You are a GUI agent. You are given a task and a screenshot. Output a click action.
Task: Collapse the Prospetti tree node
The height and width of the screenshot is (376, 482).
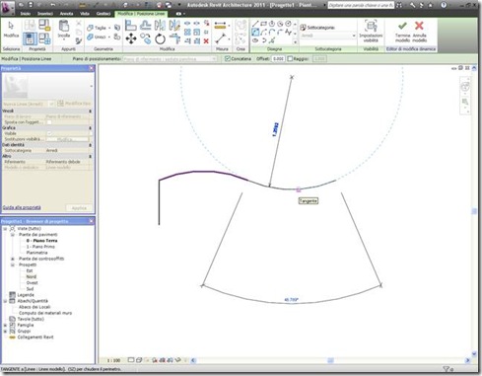coord(13,264)
